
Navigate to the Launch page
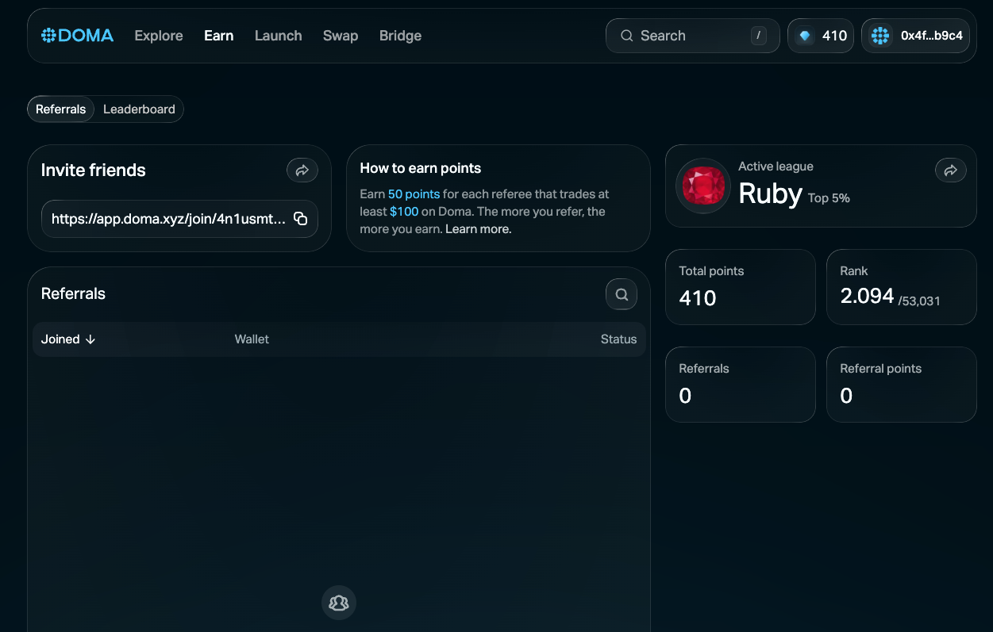click(278, 36)
